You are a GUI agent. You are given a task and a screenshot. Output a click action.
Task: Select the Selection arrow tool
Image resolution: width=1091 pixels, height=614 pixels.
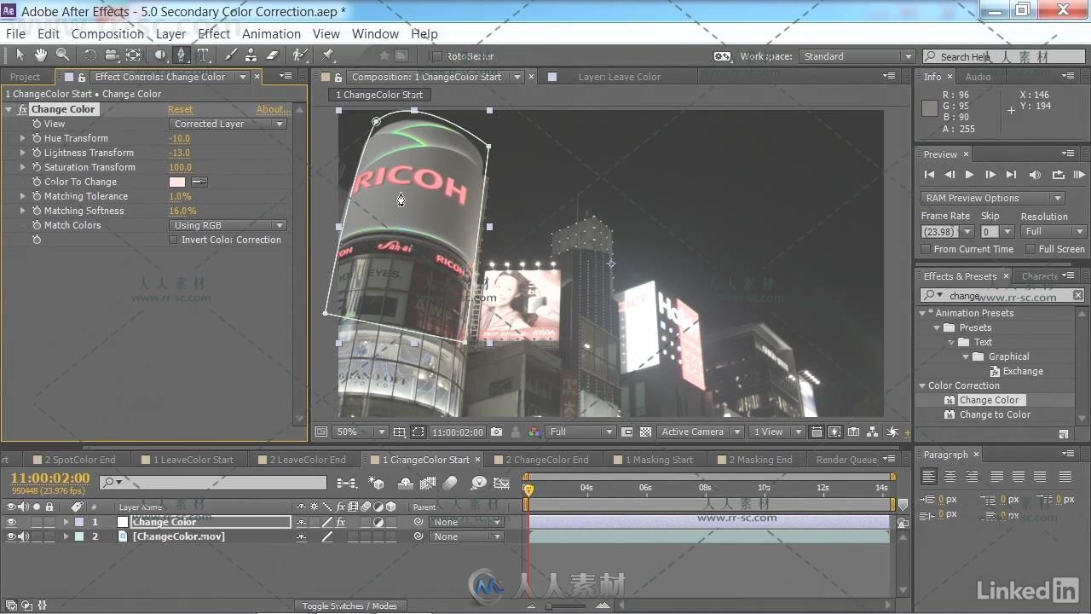pyautogui.click(x=20, y=55)
